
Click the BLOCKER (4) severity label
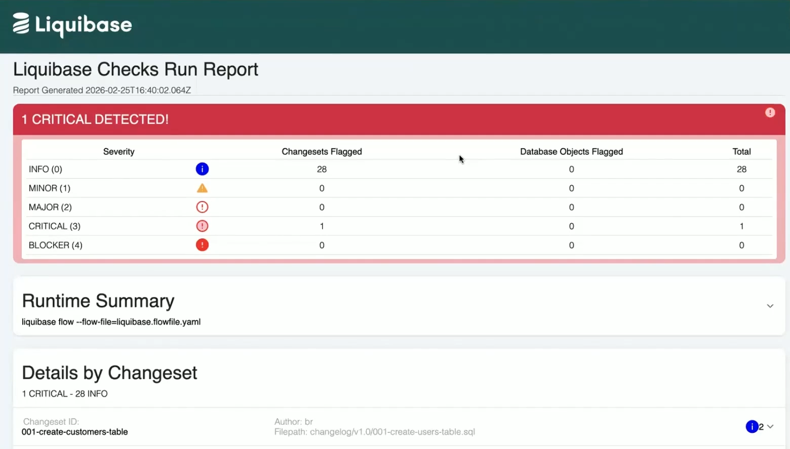click(x=55, y=245)
